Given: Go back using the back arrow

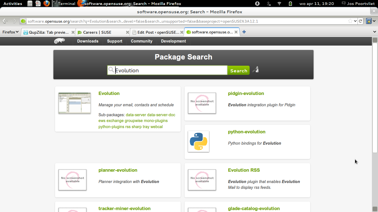Looking at the screenshot, I should tap(5, 21).
